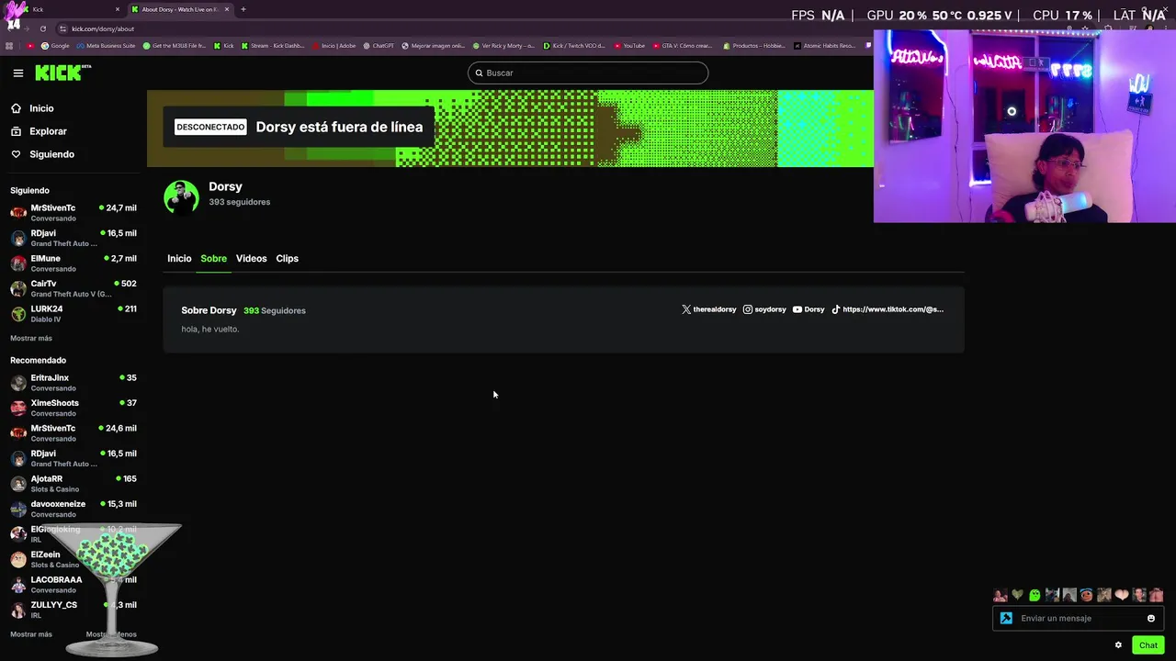Open the Clips tab

pyautogui.click(x=287, y=258)
